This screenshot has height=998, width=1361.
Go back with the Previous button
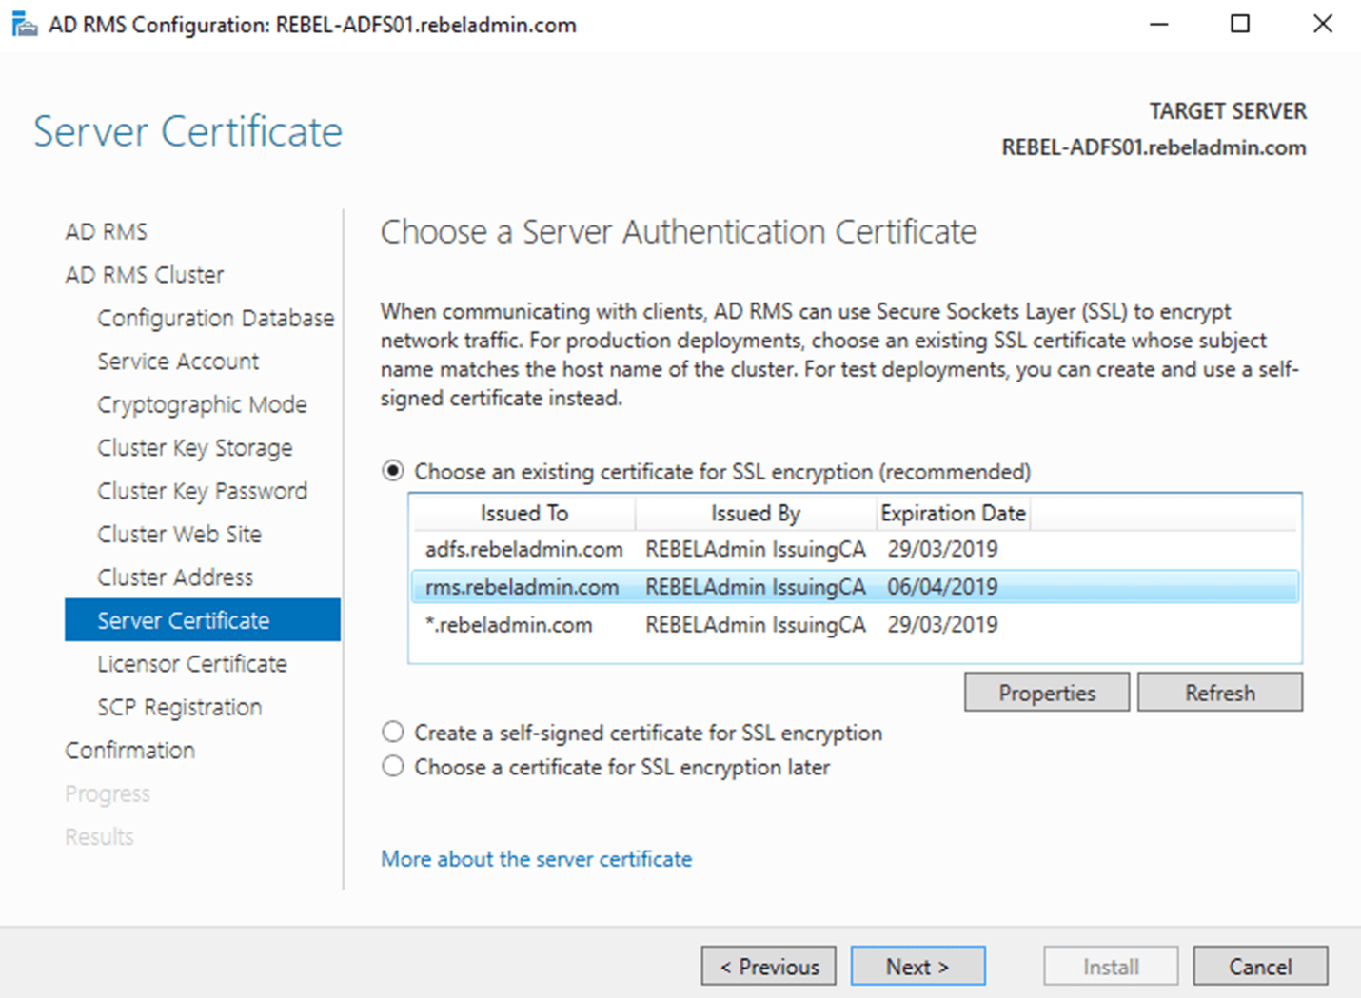click(768, 965)
